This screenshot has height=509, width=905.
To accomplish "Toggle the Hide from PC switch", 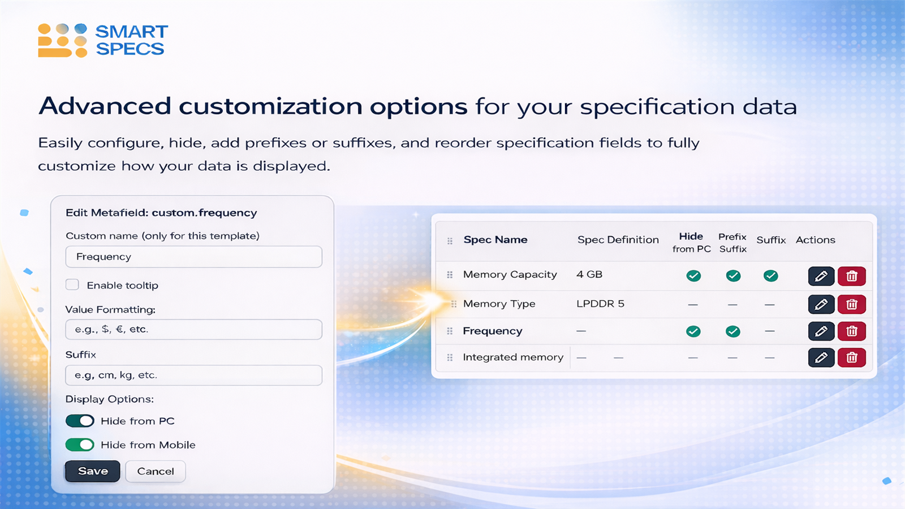I will (x=80, y=421).
